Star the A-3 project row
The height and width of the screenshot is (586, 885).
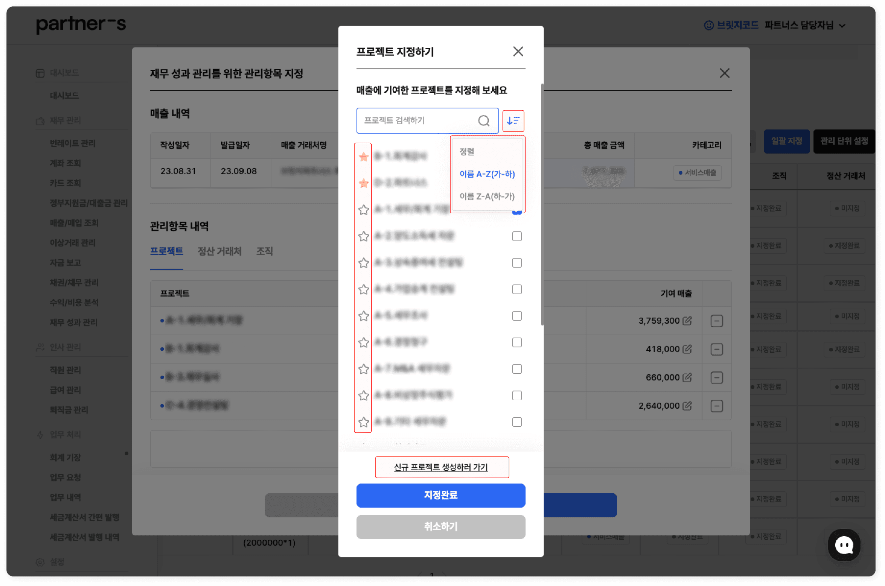[363, 263]
